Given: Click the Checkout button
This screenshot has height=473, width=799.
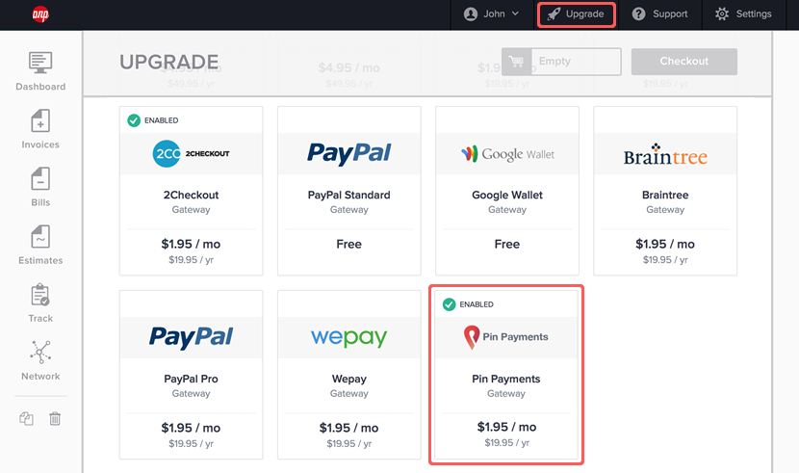Looking at the screenshot, I should pos(683,62).
